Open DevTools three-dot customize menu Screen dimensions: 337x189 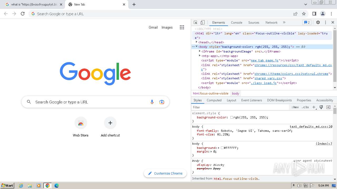tap(325, 23)
